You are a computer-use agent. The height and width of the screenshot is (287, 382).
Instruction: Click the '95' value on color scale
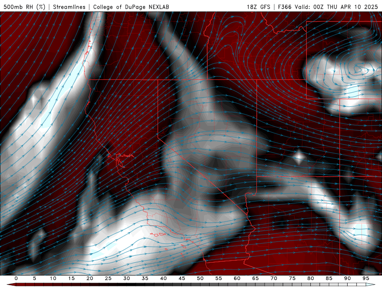coord(365,278)
